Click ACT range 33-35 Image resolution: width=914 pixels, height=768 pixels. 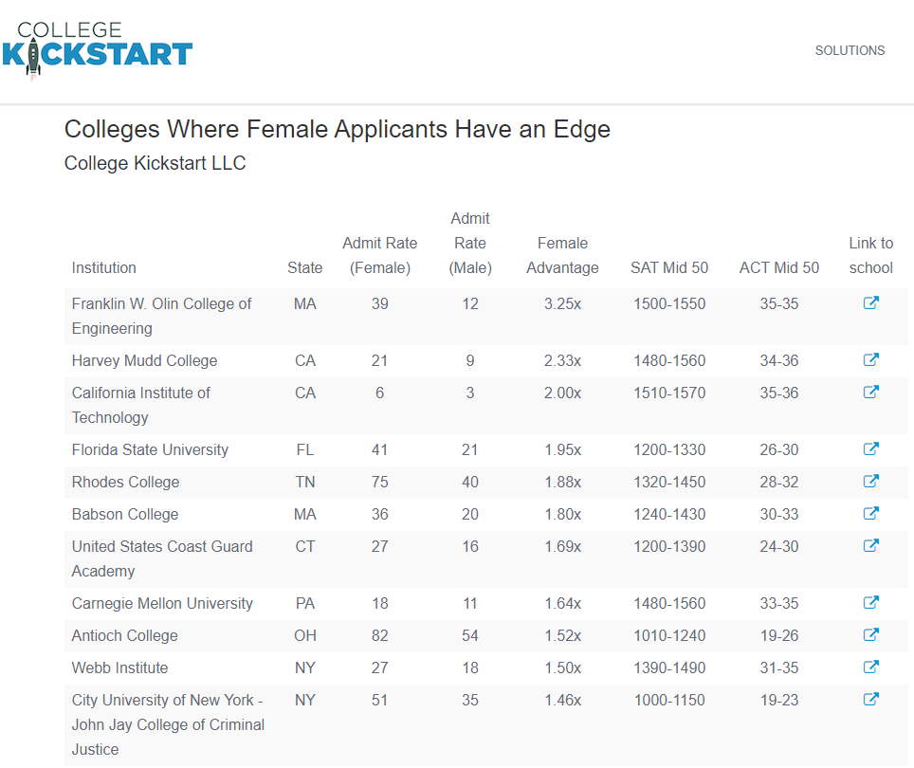tap(778, 603)
